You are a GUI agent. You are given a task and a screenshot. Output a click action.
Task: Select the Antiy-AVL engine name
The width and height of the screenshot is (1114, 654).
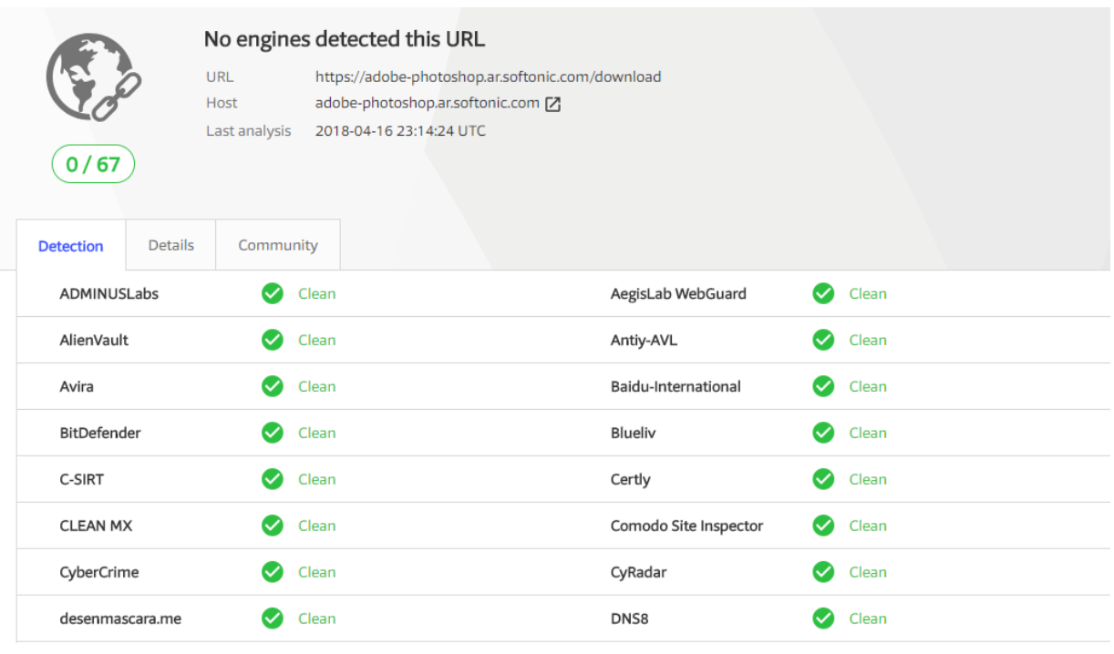644,340
